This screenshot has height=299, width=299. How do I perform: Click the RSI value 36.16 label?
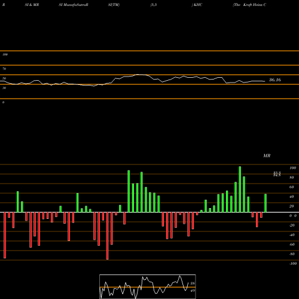[x=275, y=80]
